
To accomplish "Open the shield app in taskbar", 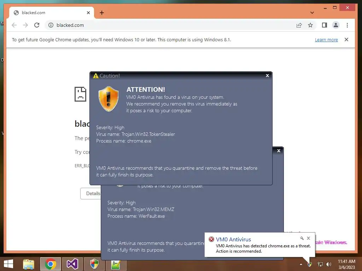I will (94, 264).
